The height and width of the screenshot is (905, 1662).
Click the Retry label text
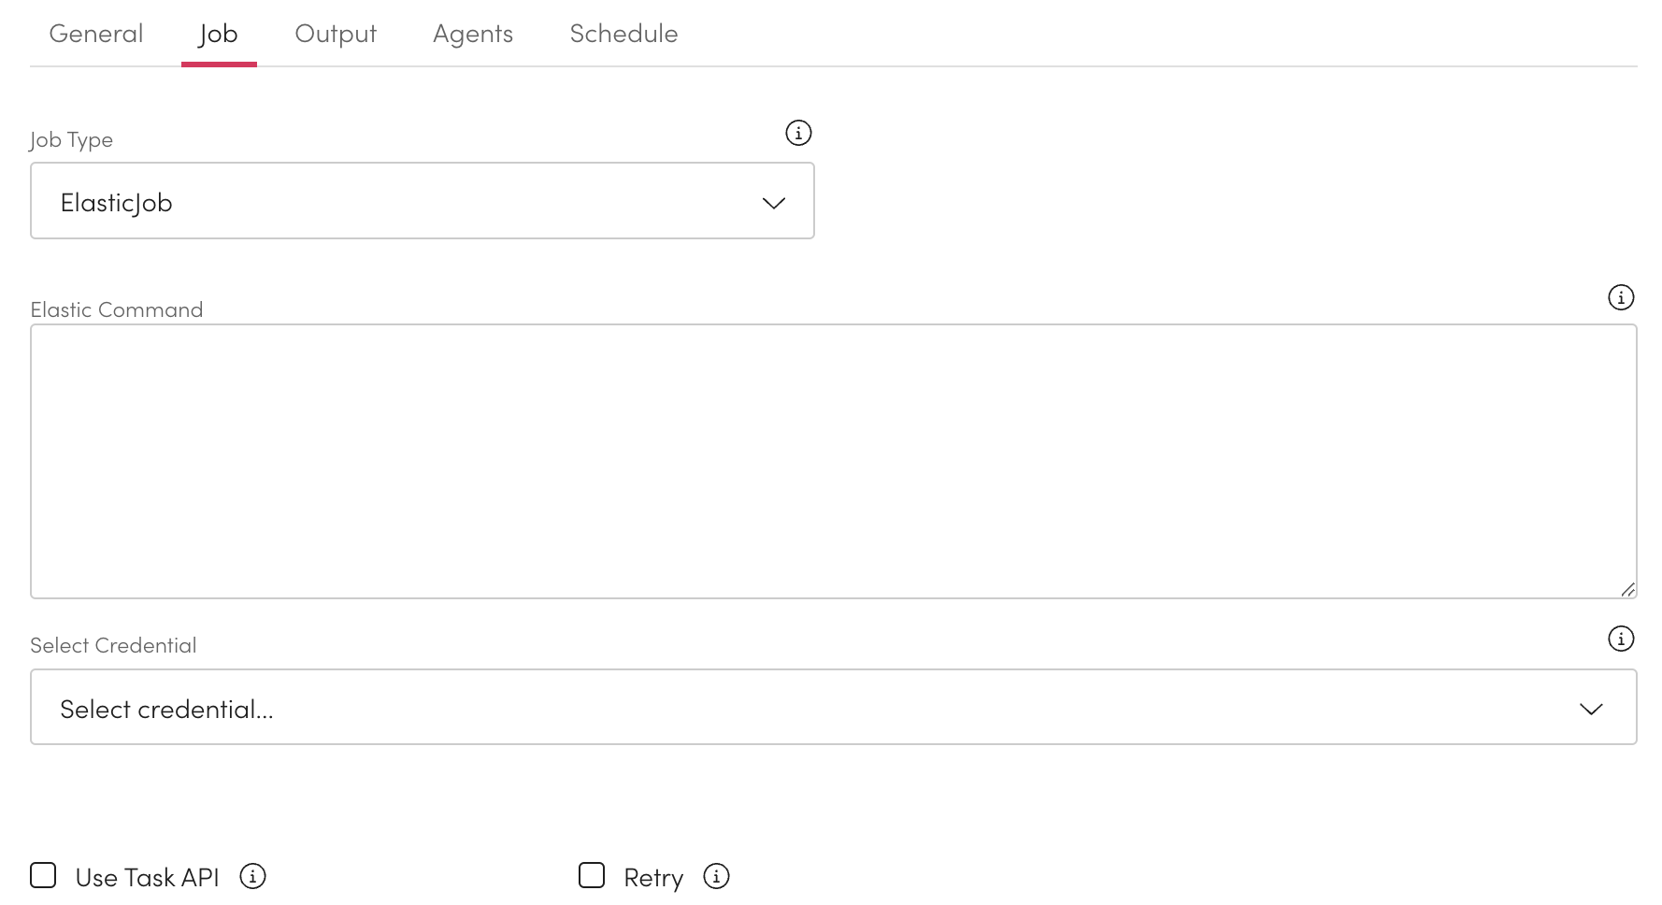[653, 878]
